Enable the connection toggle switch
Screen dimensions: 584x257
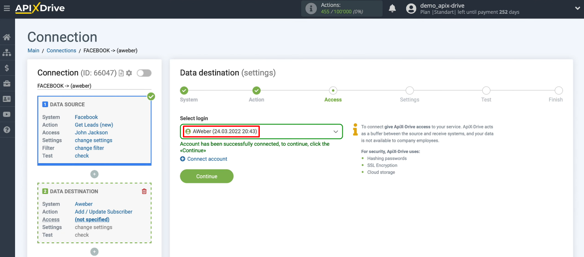pyautogui.click(x=144, y=73)
